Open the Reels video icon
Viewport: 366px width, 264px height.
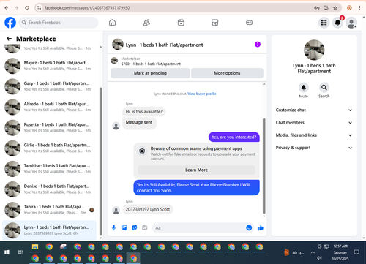pyautogui.click(x=181, y=23)
